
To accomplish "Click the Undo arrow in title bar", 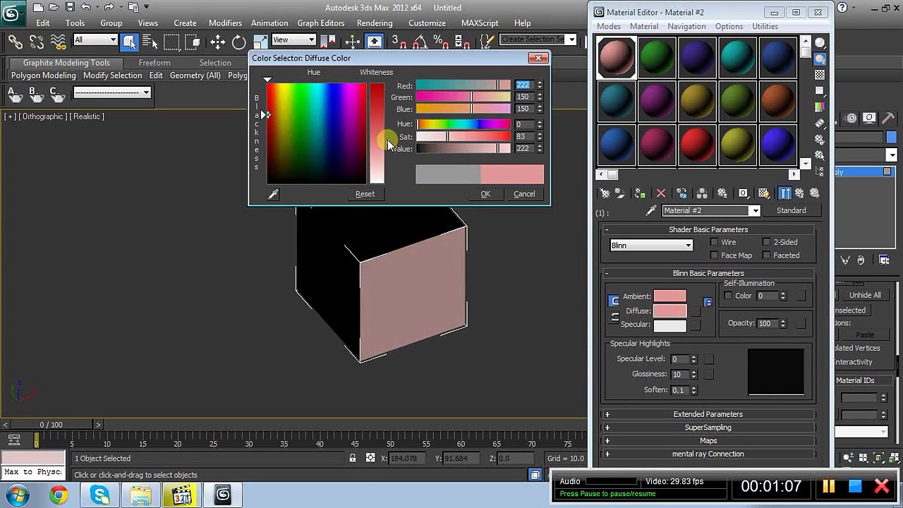I will tap(85, 7).
